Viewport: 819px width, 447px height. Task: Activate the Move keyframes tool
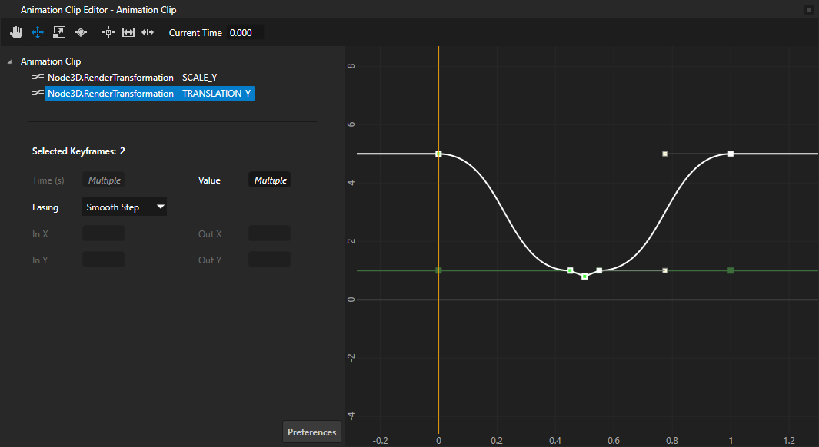[x=37, y=32]
